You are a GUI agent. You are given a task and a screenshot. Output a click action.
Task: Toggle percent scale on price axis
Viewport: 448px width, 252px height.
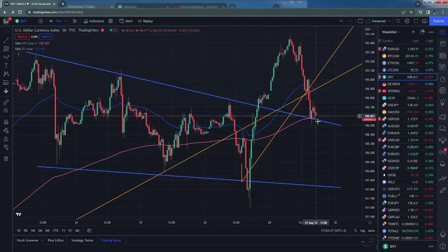(x=355, y=230)
